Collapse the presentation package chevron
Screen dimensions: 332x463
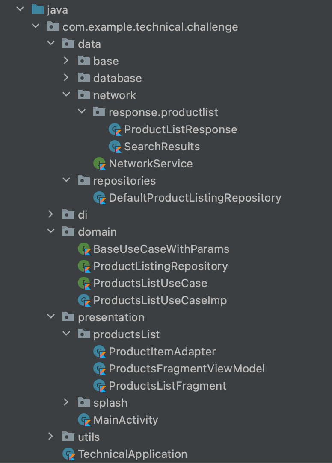click(x=51, y=316)
